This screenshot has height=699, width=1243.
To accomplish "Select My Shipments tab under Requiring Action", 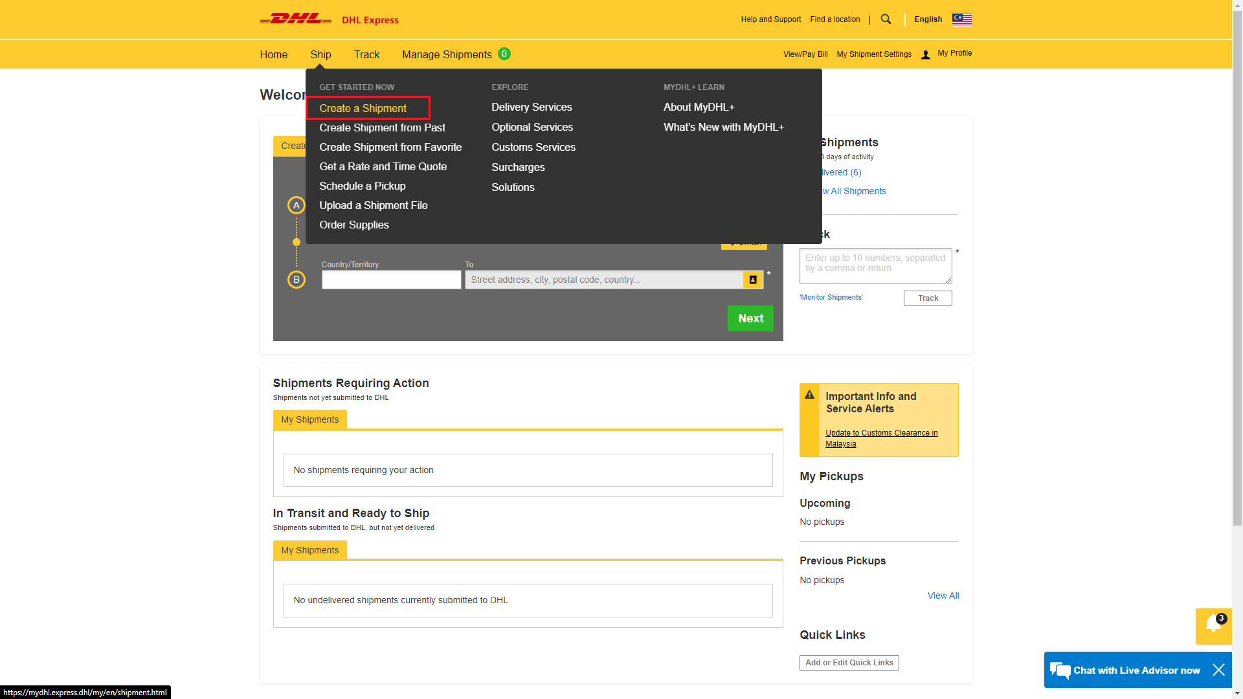I will pyautogui.click(x=310, y=419).
